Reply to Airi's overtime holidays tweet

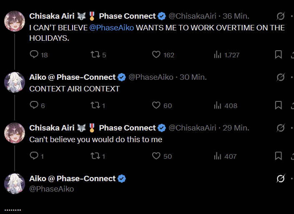(34, 54)
